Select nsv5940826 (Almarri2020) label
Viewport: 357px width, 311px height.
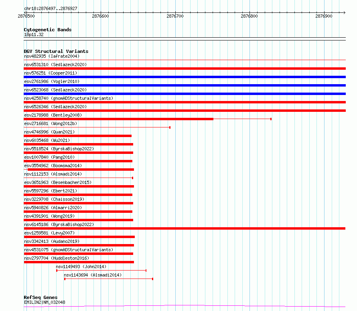tap(53, 208)
